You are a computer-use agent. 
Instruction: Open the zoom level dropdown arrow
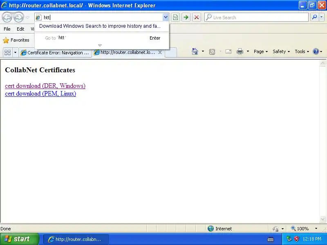click(316, 229)
